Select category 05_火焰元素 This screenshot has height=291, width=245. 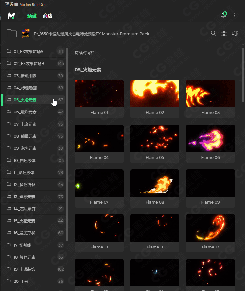point(34,100)
